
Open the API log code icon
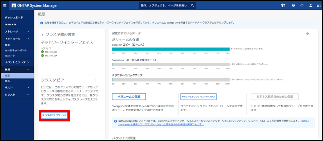point(302,5)
